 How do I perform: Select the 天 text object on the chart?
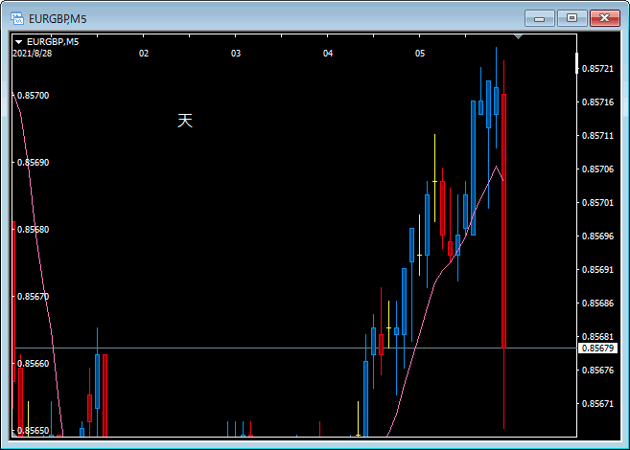point(185,121)
